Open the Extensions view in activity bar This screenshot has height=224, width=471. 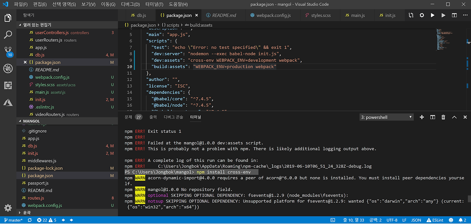8,85
